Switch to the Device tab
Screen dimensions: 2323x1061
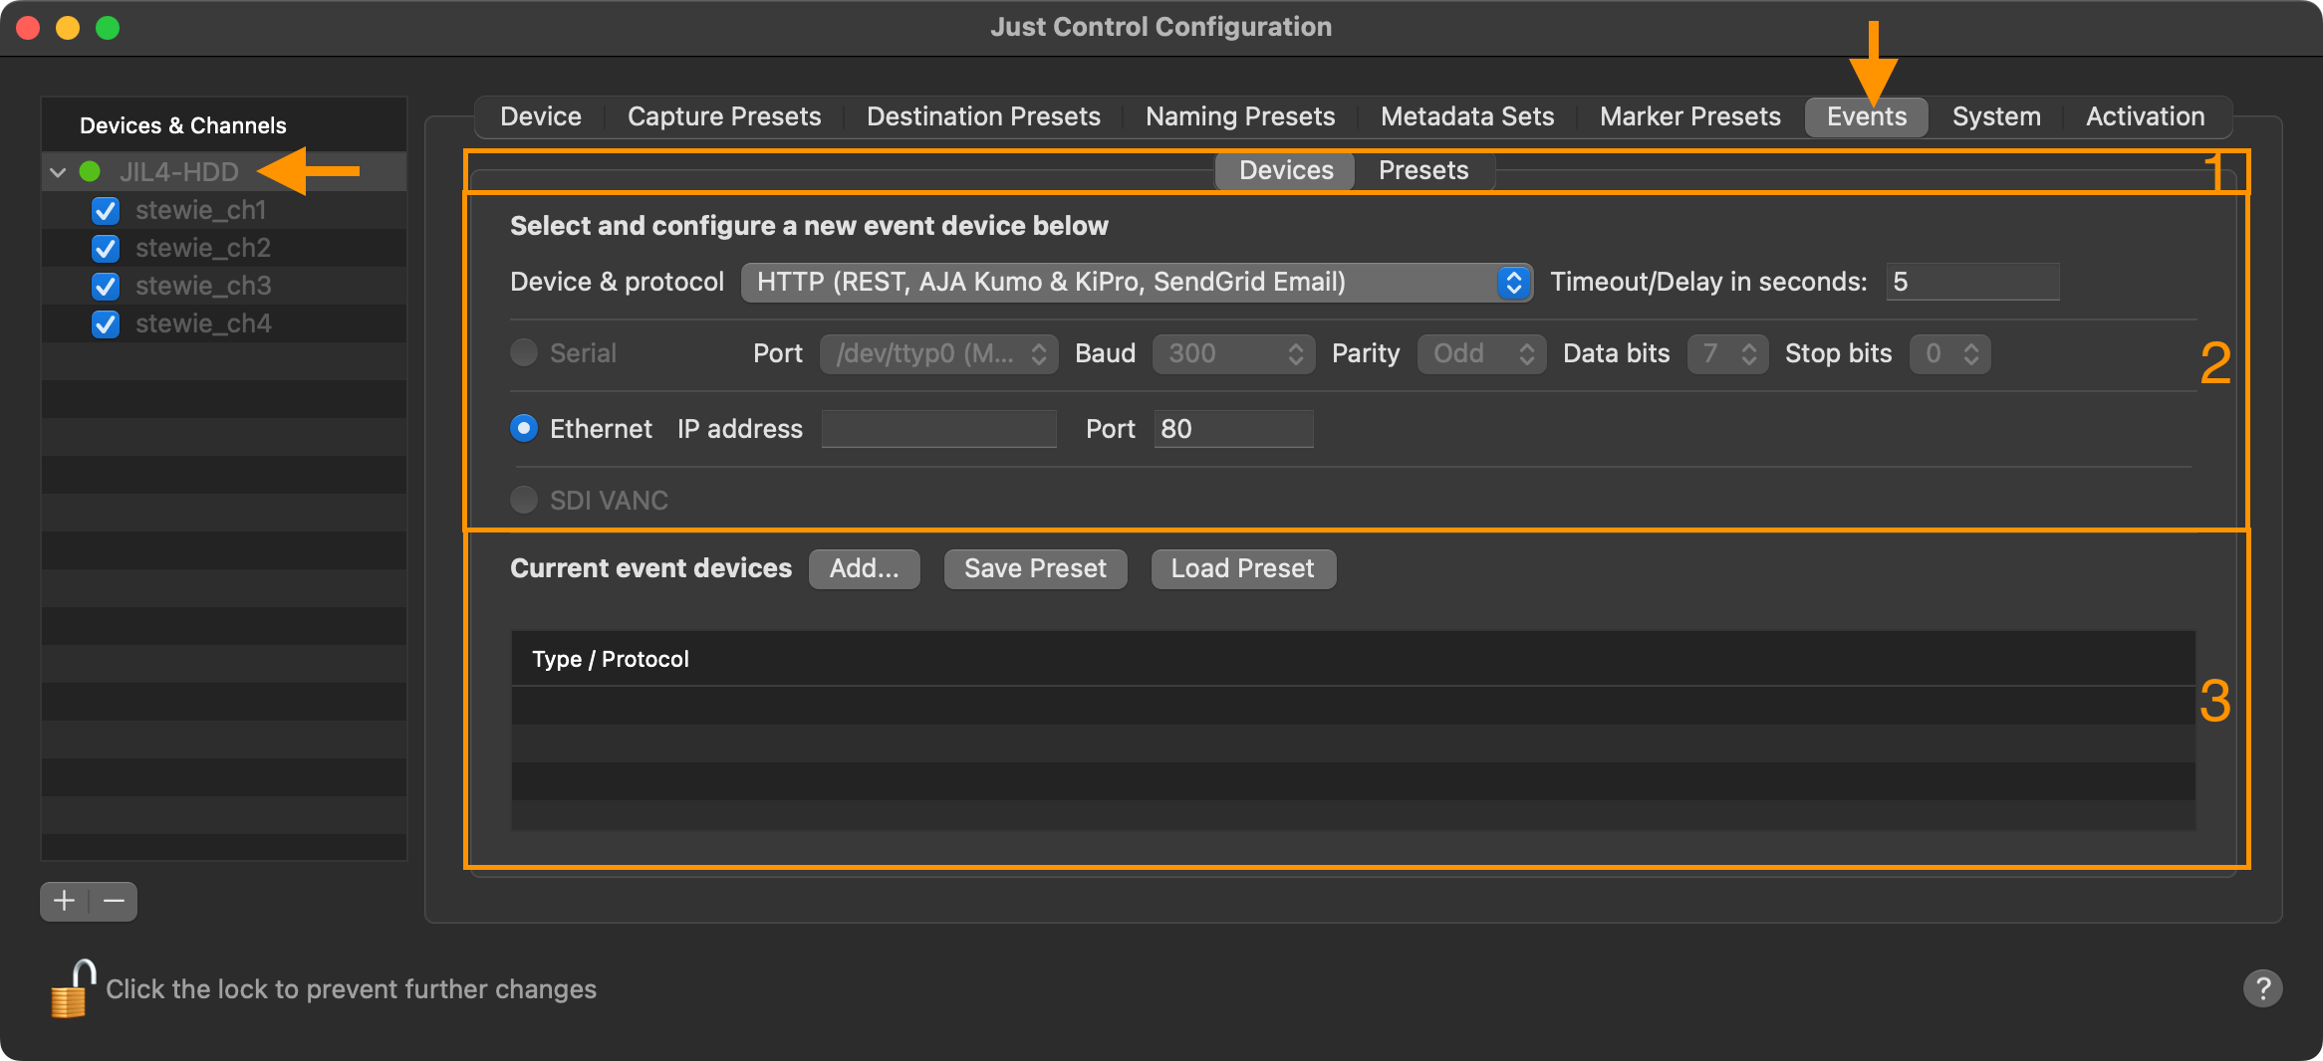(541, 116)
